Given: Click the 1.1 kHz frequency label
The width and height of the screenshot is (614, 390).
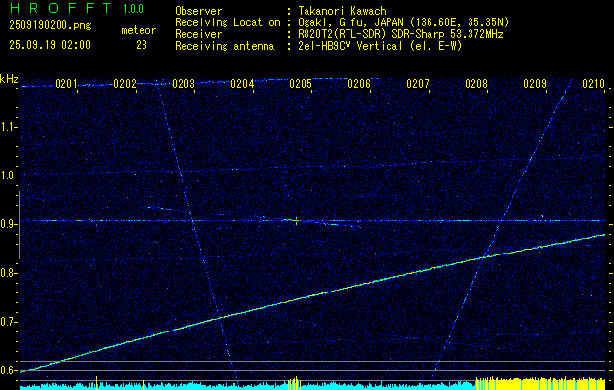Looking at the screenshot, I should [8, 127].
